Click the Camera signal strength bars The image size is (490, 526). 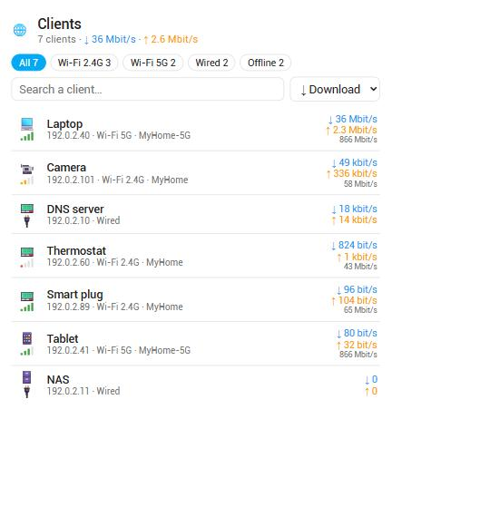(27, 181)
